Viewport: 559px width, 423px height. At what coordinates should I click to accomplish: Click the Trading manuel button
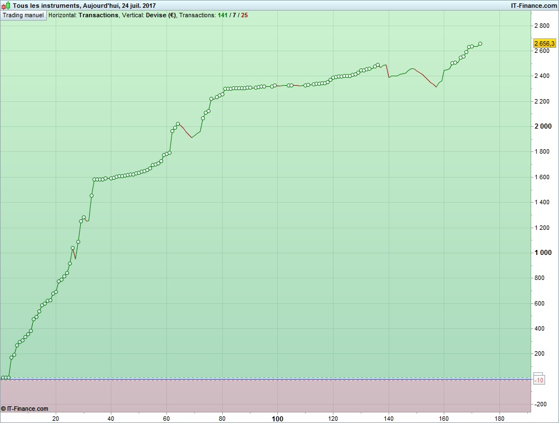pos(23,16)
